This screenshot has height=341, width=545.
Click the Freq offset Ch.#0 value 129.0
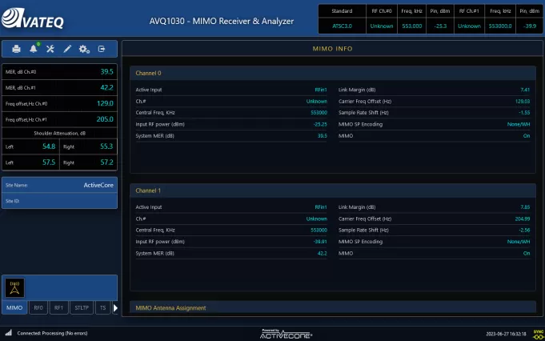tap(105, 103)
